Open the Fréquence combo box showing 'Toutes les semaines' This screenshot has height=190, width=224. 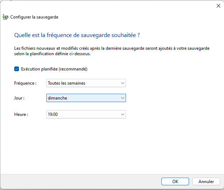click(86, 83)
